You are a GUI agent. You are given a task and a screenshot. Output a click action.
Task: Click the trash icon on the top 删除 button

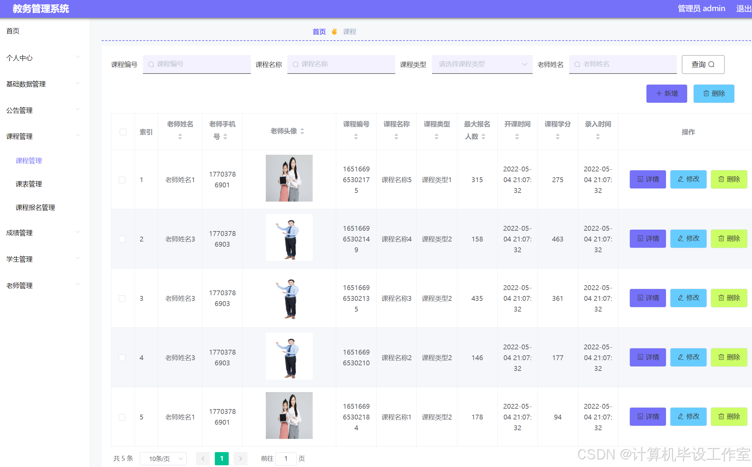coord(706,93)
